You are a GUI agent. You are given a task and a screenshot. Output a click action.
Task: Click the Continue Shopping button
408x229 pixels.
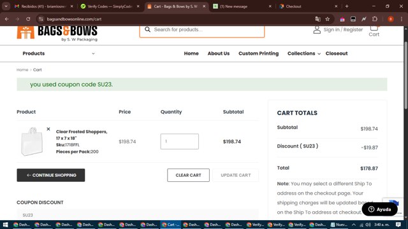click(x=51, y=176)
